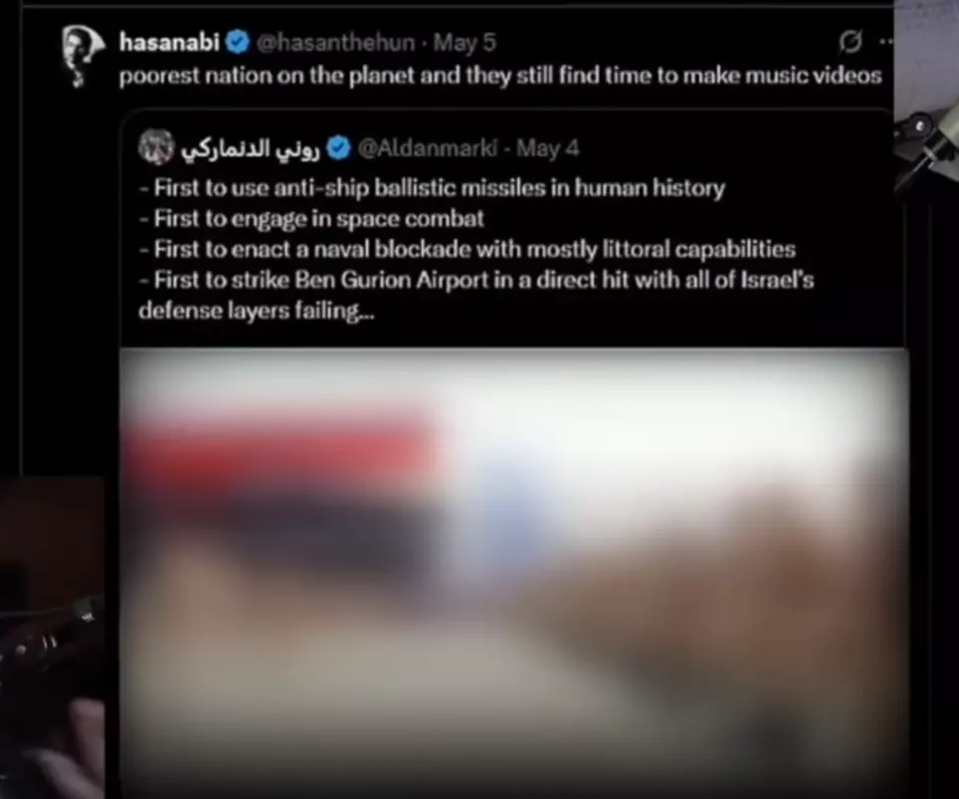Click the webcam overlay beside the media
Image resolution: width=959 pixels, height=799 pixels.
(x=52, y=638)
